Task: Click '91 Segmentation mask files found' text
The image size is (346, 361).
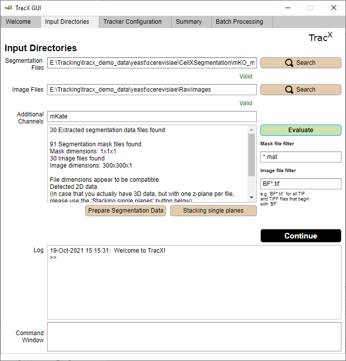Action: (x=96, y=144)
